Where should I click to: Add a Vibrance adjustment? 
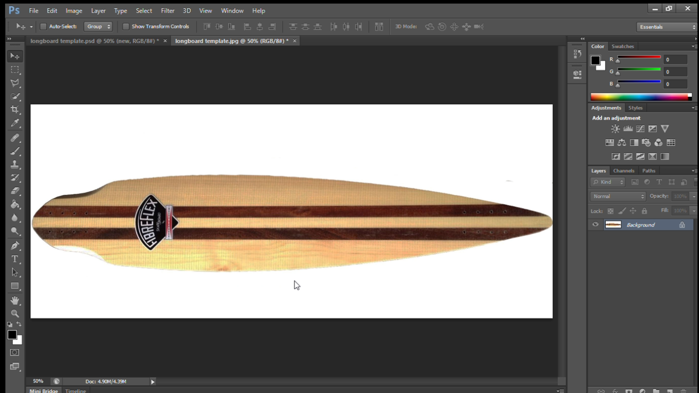pyautogui.click(x=665, y=128)
